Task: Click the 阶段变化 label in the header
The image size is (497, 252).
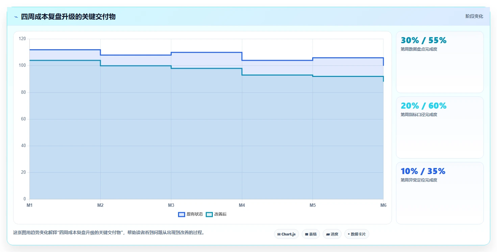Action: click(474, 16)
